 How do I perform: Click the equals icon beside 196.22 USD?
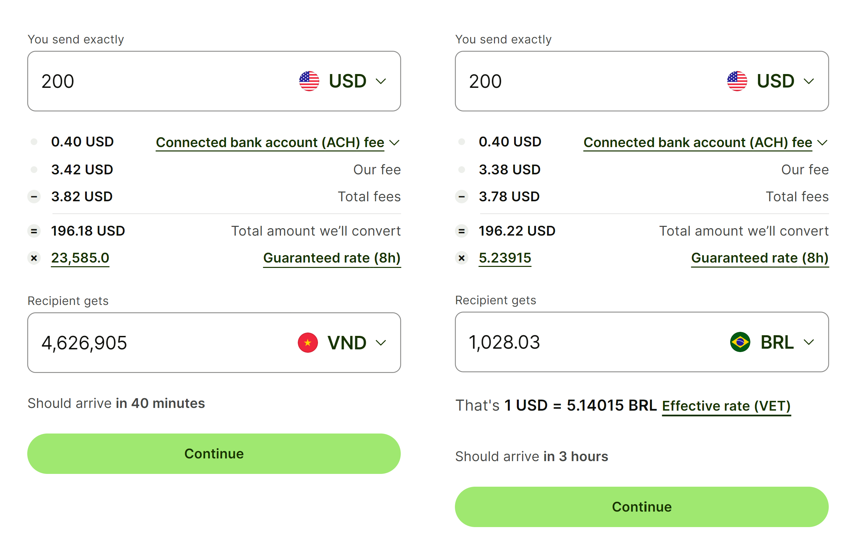[x=461, y=231]
